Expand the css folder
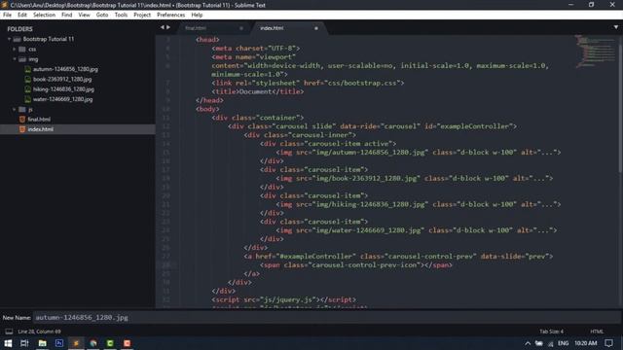The height and width of the screenshot is (350, 623). tap(15, 50)
